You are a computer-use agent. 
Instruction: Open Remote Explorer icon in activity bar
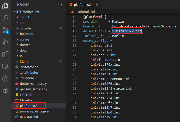click(5, 66)
